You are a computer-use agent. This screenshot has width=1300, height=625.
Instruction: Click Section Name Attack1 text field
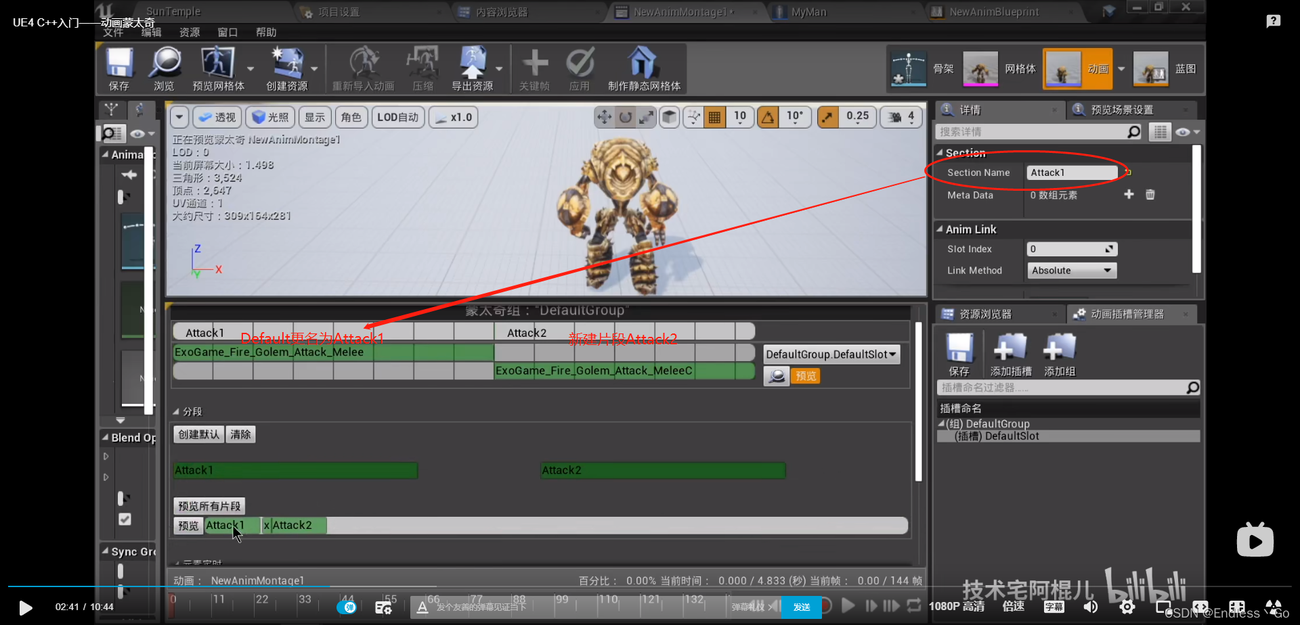[1072, 172]
